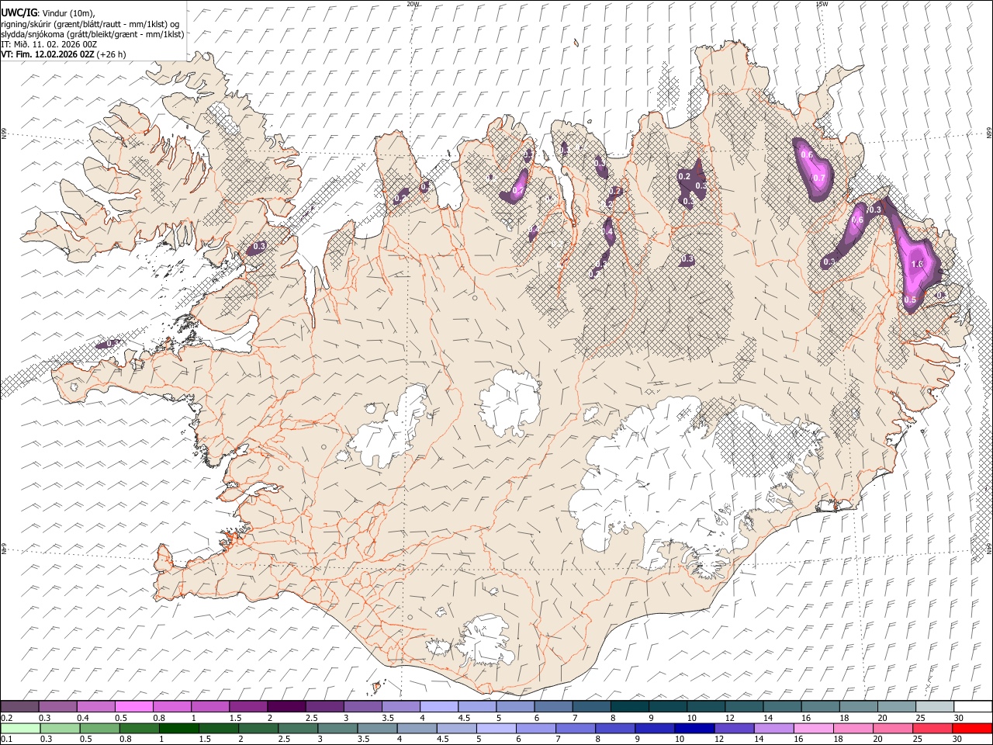The width and height of the screenshot is (993, 745).
Task: Click the 30 label on the snow scale
Action: 959,718
